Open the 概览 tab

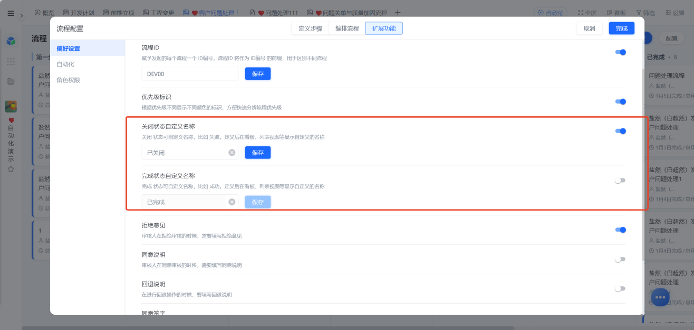(x=44, y=13)
